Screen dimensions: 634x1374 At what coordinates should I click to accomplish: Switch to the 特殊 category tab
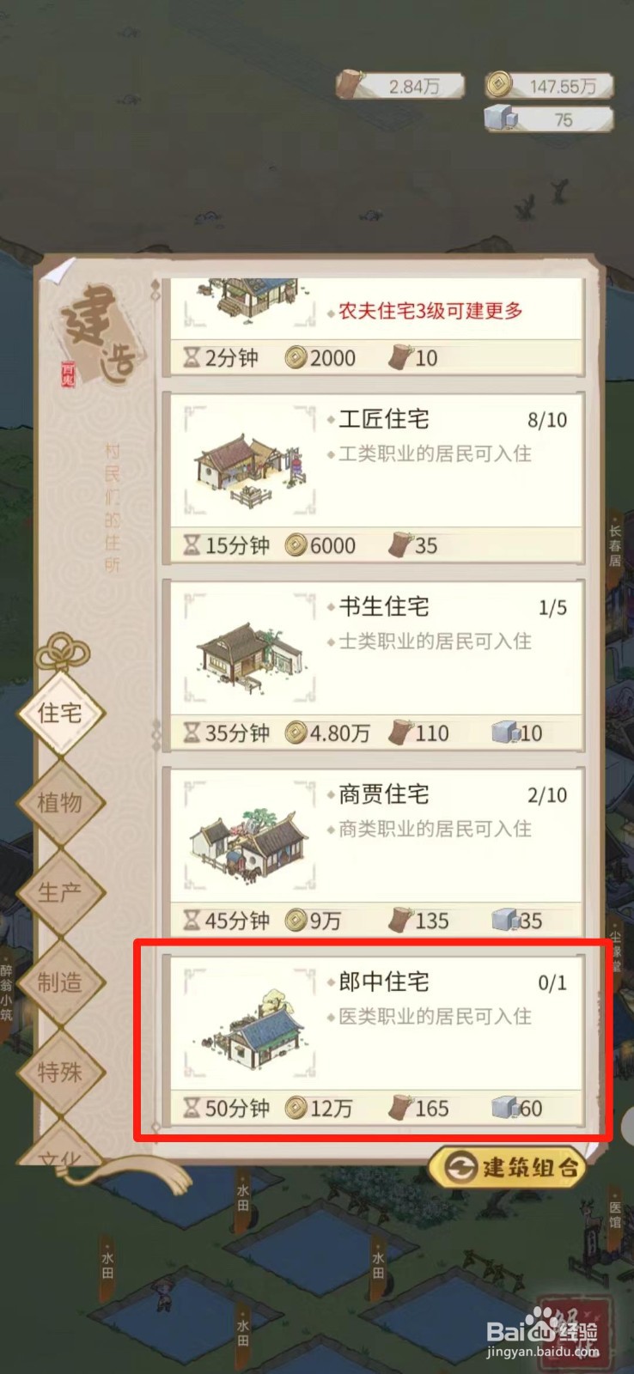pyautogui.click(x=60, y=1072)
